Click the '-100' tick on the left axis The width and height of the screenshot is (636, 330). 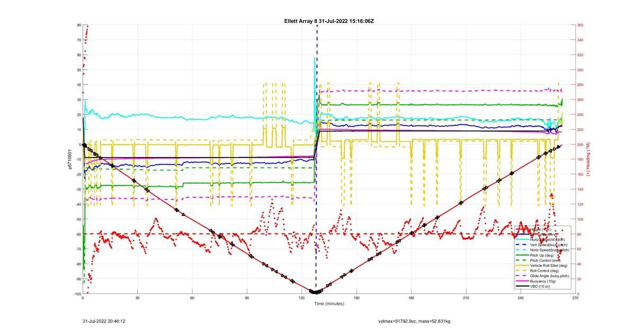[x=77, y=294]
